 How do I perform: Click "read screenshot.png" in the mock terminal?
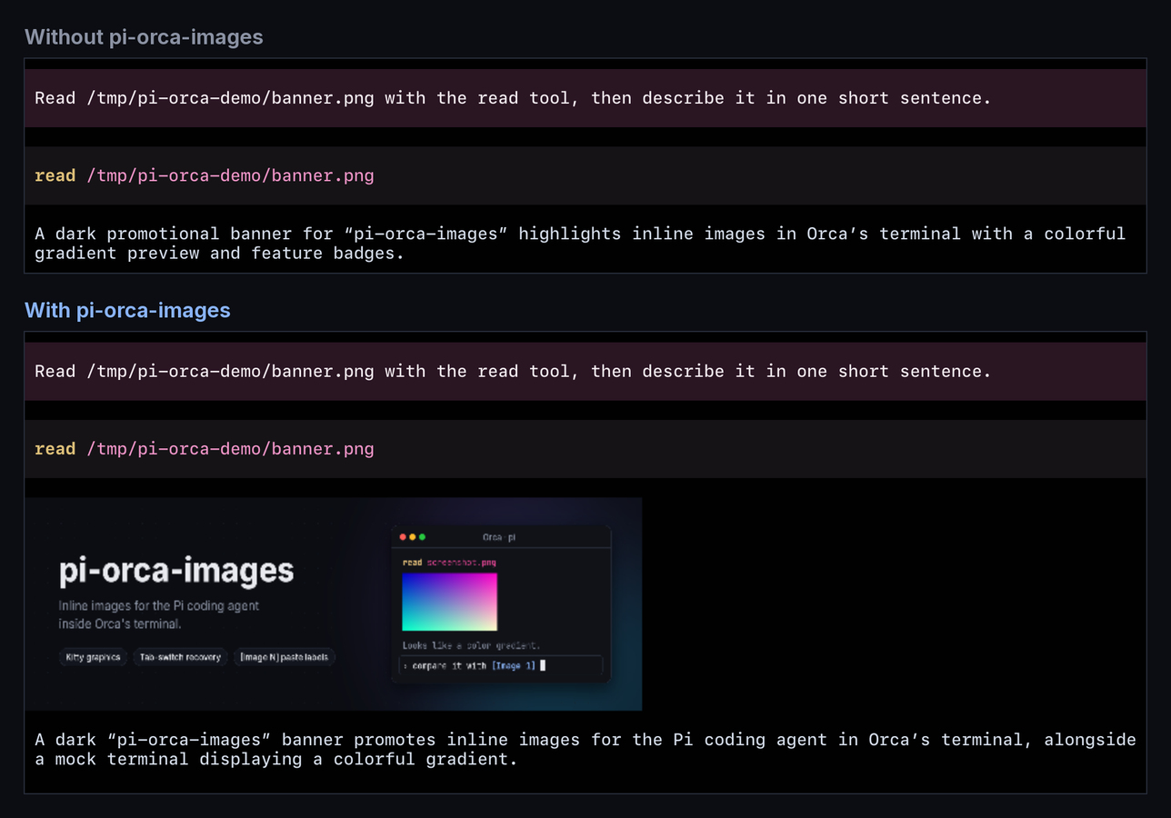pos(449,563)
